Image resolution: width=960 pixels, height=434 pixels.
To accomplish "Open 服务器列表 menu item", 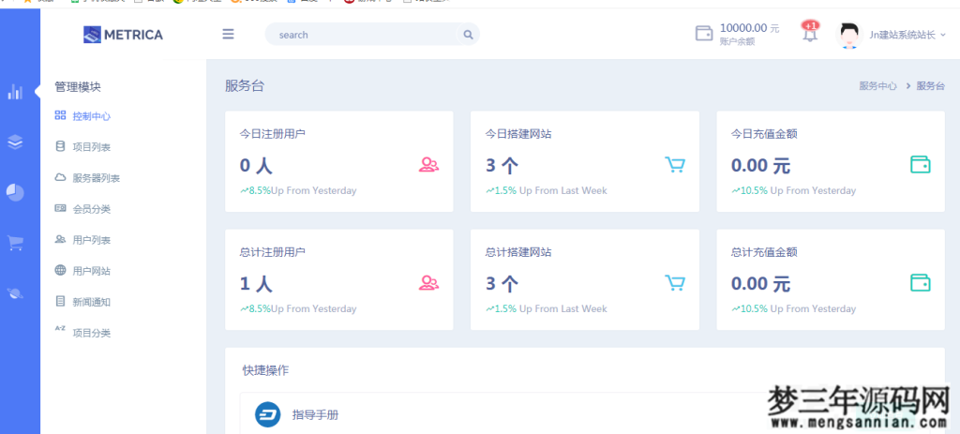I will pos(97,178).
